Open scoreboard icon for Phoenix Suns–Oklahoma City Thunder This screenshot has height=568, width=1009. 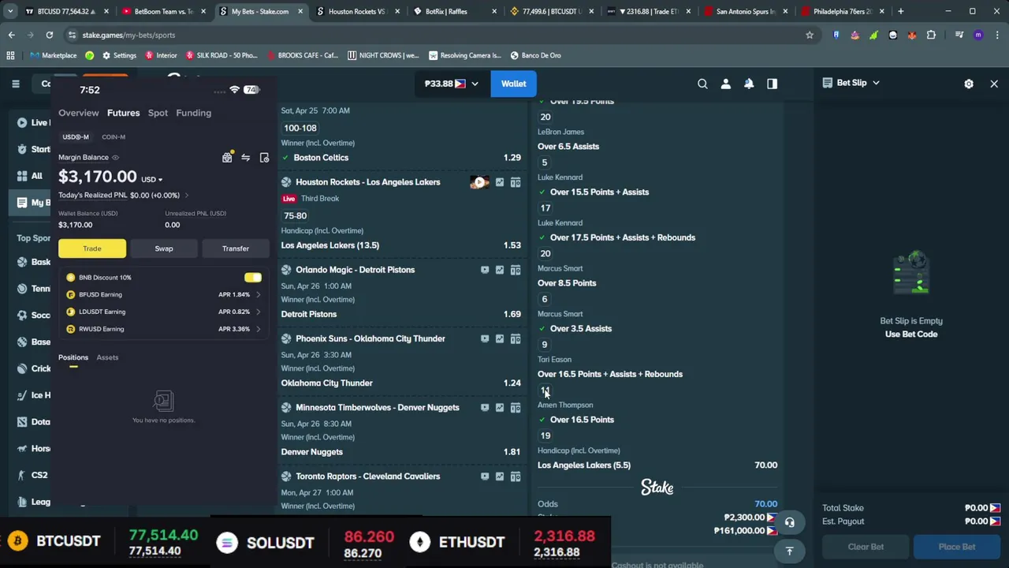516,338
